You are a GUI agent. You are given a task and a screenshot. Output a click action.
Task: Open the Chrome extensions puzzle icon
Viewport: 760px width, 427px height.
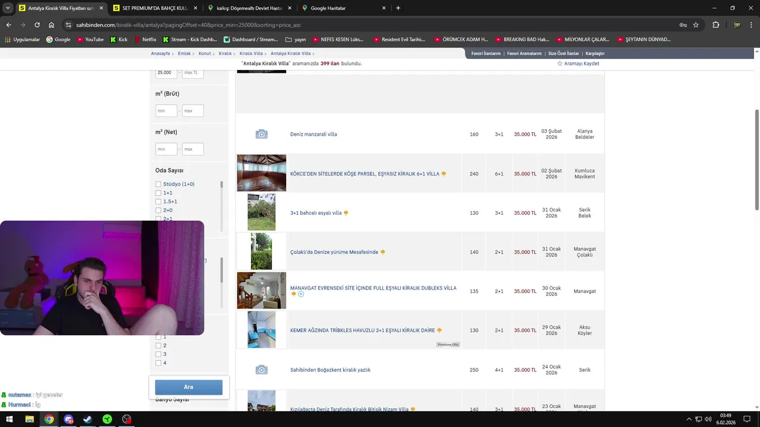[x=715, y=25]
